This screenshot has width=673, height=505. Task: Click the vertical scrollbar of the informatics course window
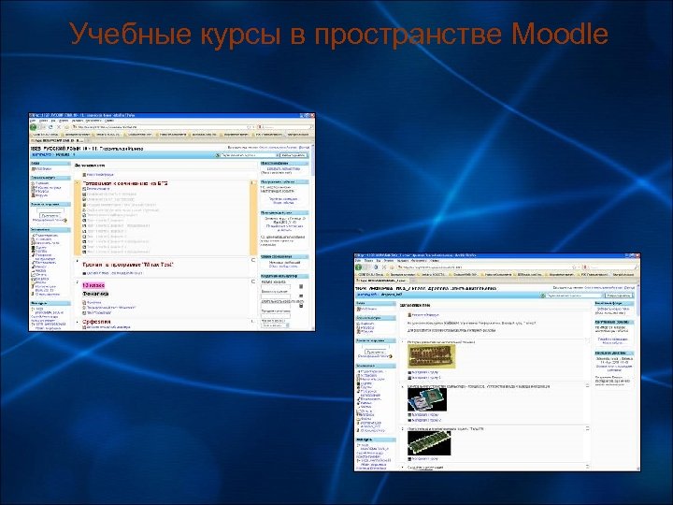638,377
